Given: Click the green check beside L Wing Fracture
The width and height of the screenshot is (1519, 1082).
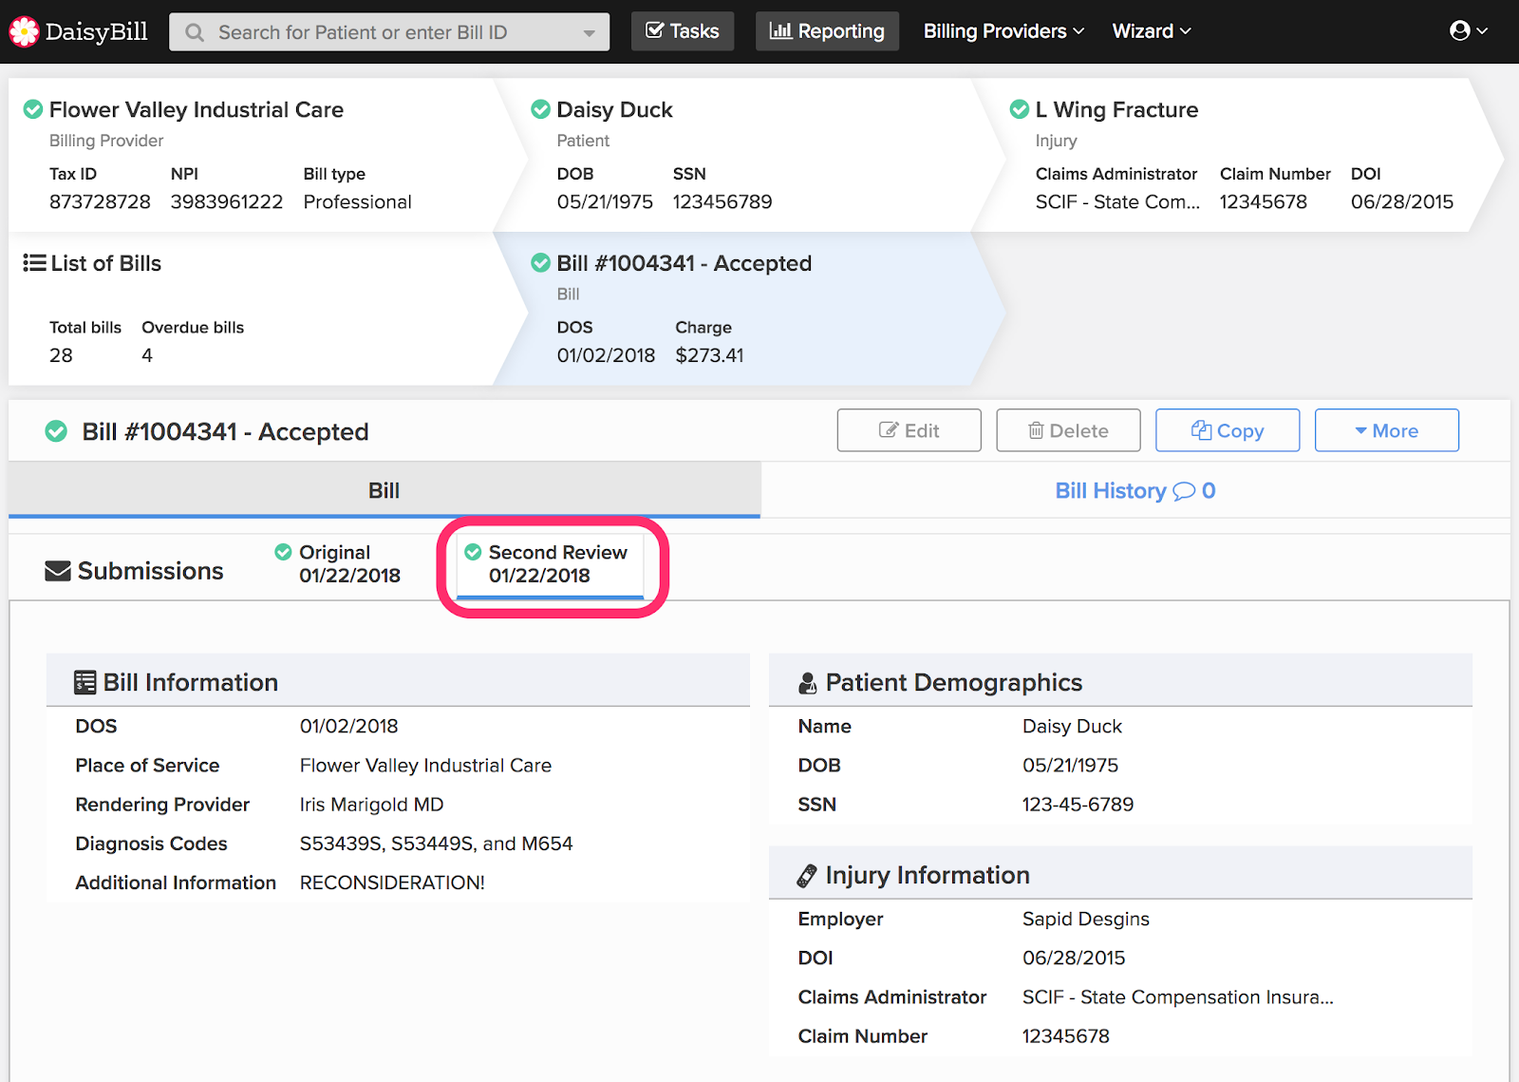Looking at the screenshot, I should (x=1020, y=109).
